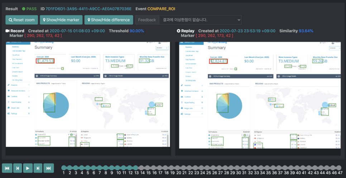Toggle Show/Hide marker
The height and width of the screenshot is (178, 346).
point(61,20)
